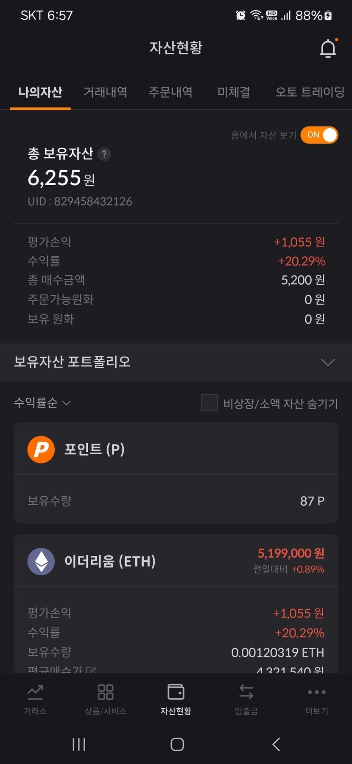The image size is (352, 764).
Task: Open 더보기 more menu dots
Action: click(x=316, y=692)
